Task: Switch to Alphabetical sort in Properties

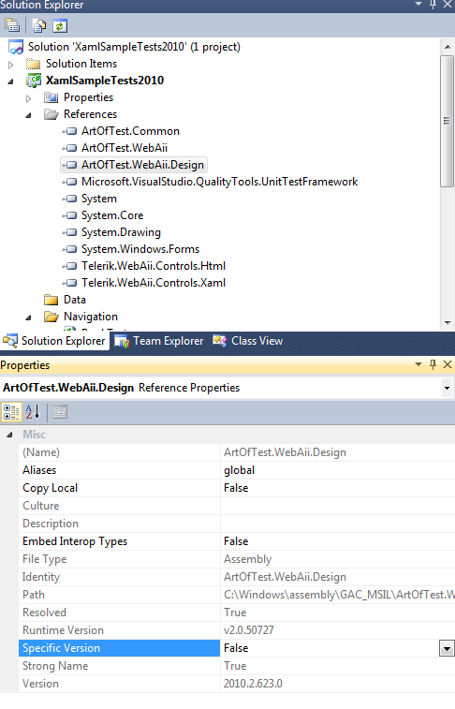Action: [33, 412]
